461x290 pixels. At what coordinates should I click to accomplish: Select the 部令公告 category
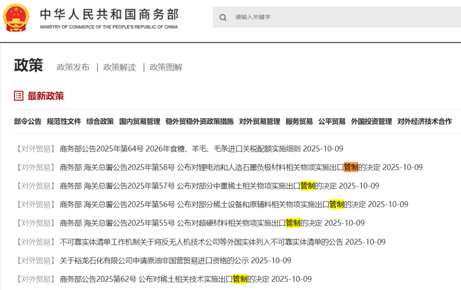28,122
